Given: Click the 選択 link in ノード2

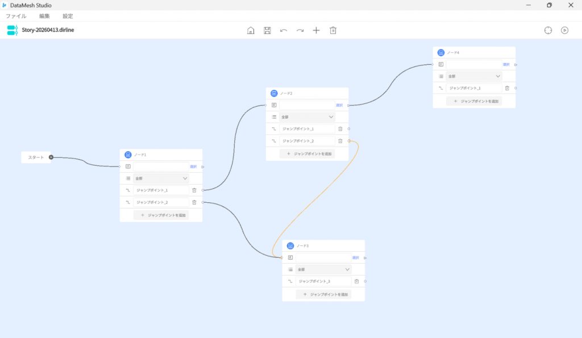Looking at the screenshot, I should coord(339,105).
